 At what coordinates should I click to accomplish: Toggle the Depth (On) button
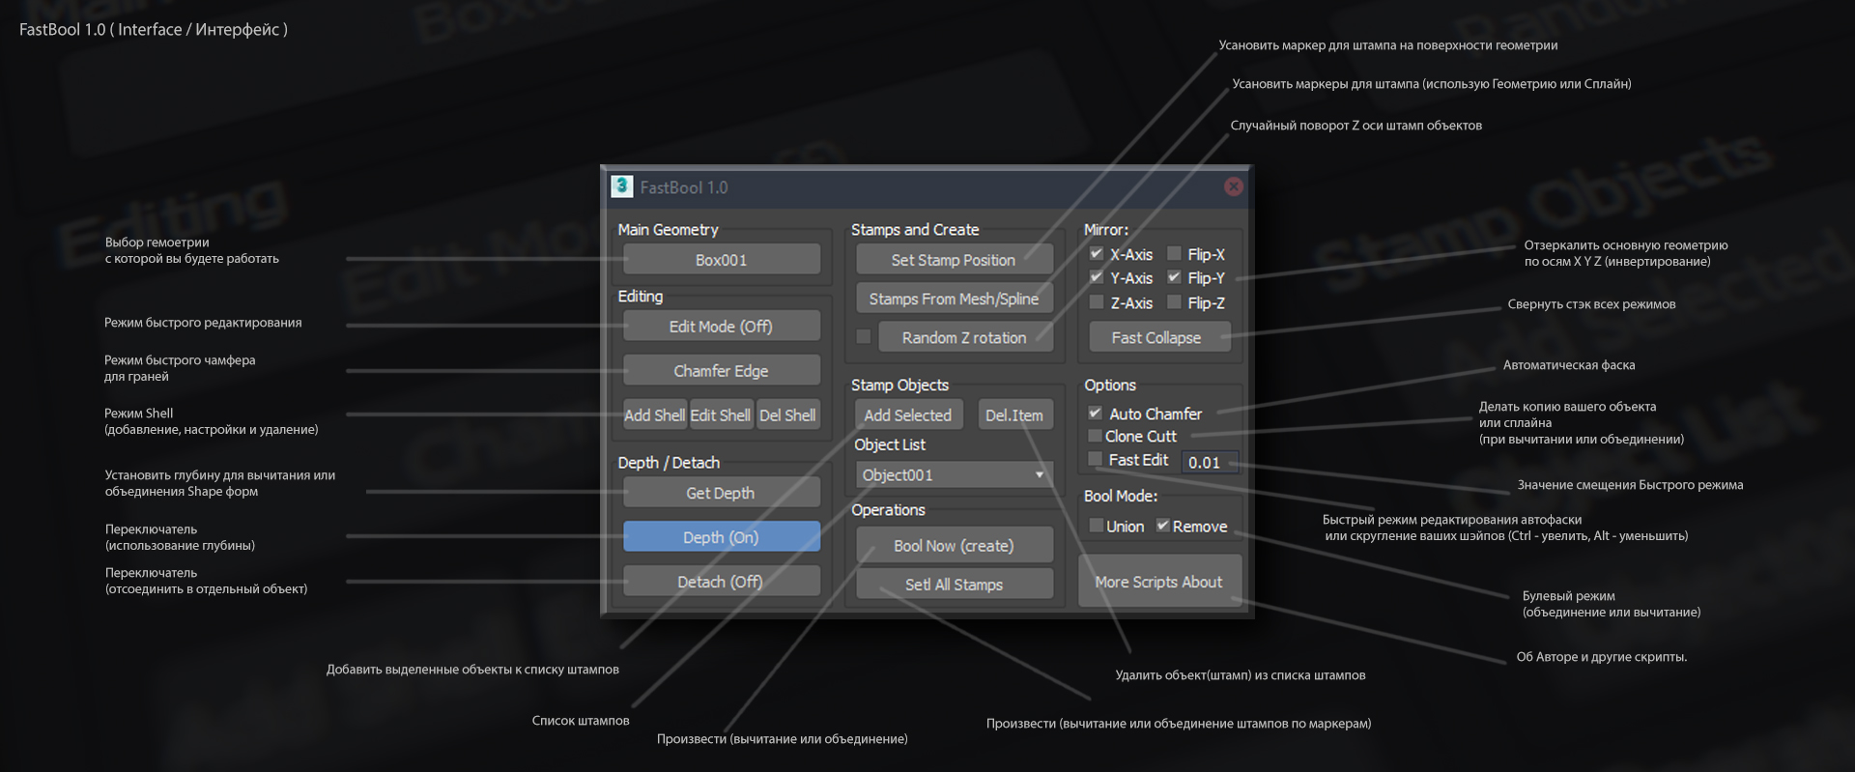pos(722,536)
